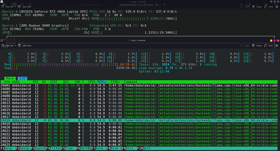Select process row with PID 24602
The image size is (280, 151).
click(x=139, y=85)
